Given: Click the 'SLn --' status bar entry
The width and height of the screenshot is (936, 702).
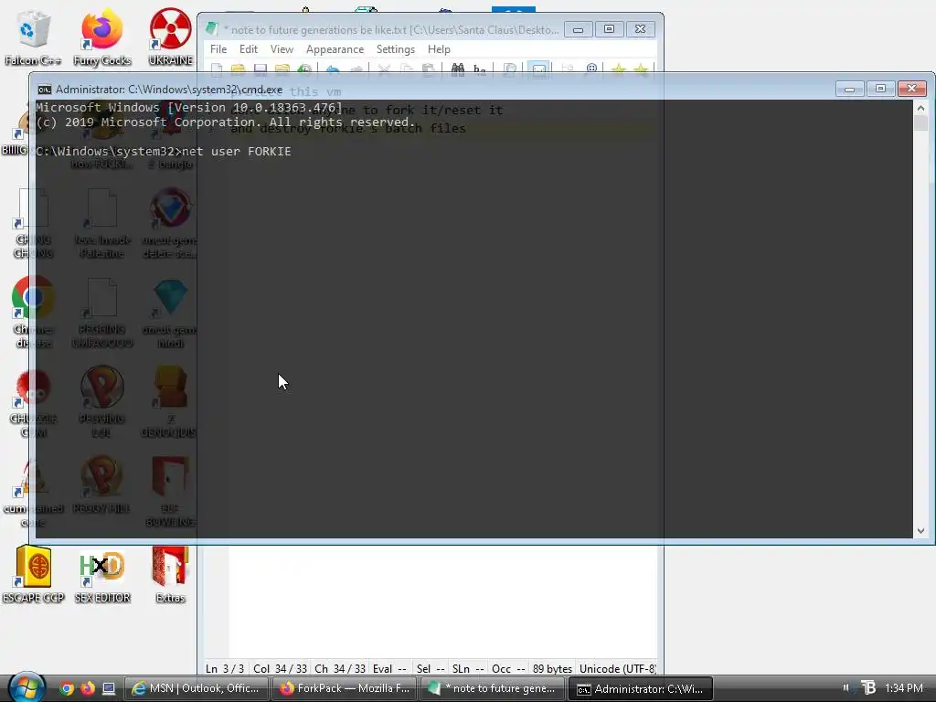Looking at the screenshot, I should pyautogui.click(x=468, y=668).
